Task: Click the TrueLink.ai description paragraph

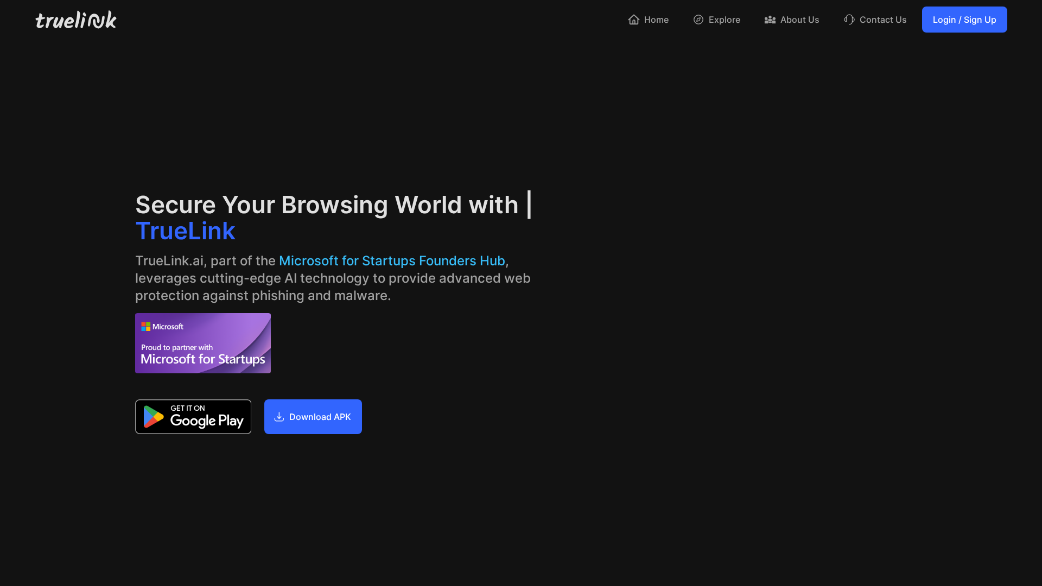Action: tap(333, 278)
